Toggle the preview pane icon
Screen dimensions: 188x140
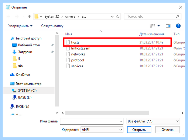point(168,26)
